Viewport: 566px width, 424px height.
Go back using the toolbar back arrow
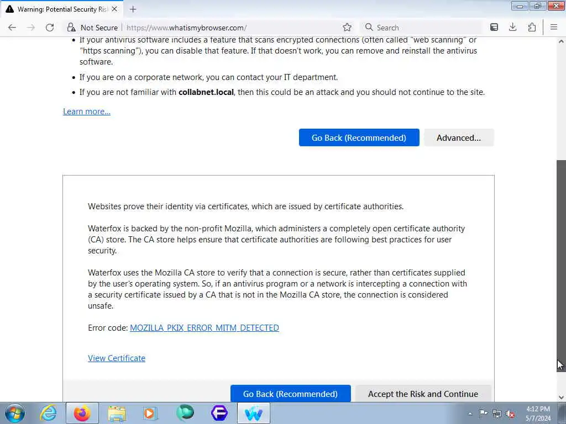point(12,28)
